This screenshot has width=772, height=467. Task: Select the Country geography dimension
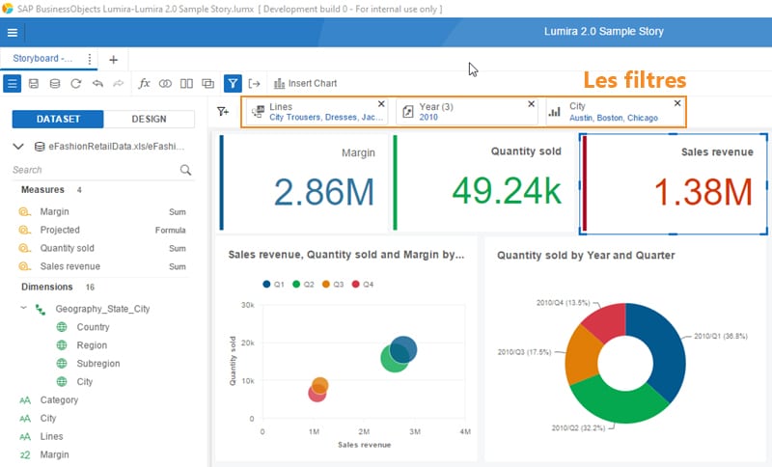(93, 327)
